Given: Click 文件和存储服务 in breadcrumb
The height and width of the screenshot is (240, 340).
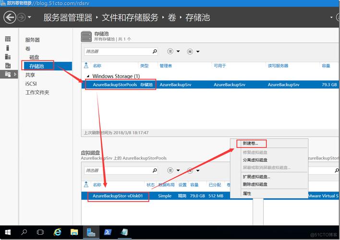Looking at the screenshot, I should click(x=130, y=18).
